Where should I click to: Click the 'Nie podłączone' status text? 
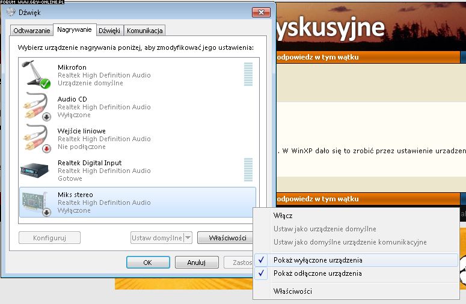pos(82,147)
